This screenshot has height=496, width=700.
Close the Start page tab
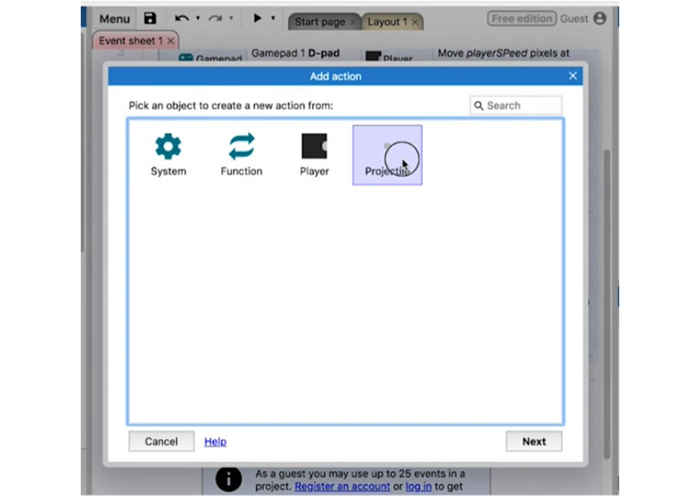353,22
